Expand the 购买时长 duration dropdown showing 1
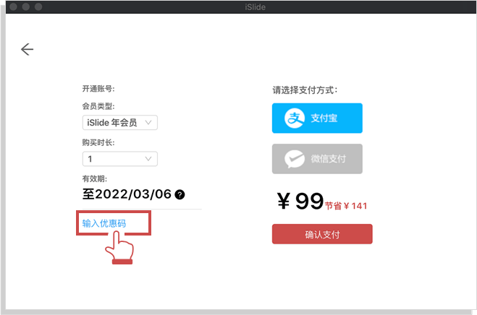 [x=120, y=159]
